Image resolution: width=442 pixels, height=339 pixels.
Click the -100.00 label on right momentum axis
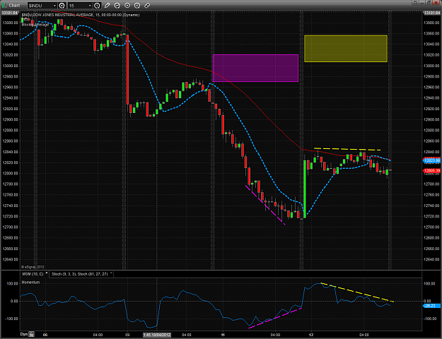pos(431,319)
